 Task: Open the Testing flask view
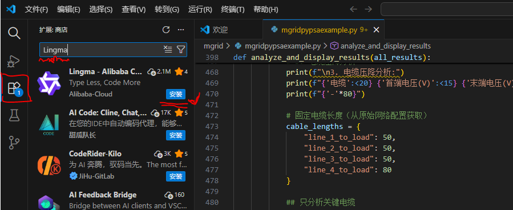point(14,115)
